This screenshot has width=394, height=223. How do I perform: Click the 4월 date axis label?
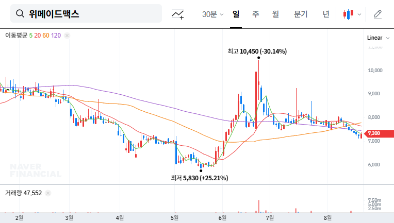[120, 218]
